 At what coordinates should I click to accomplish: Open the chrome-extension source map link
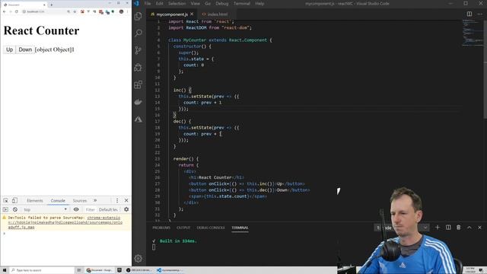click(x=65, y=222)
